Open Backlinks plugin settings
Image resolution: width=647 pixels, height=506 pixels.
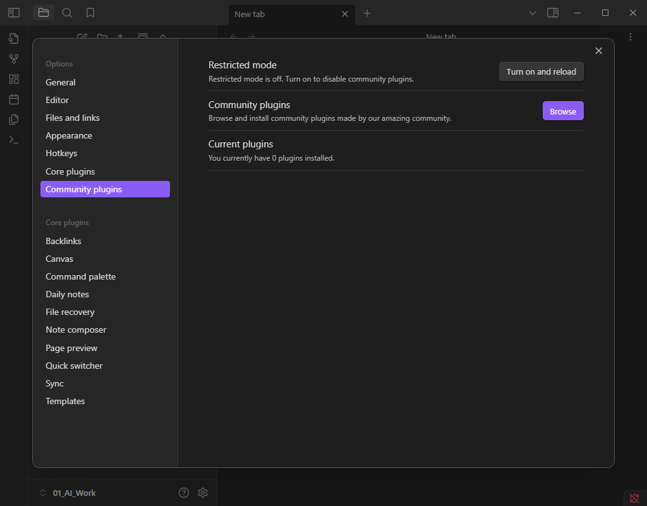click(105, 241)
